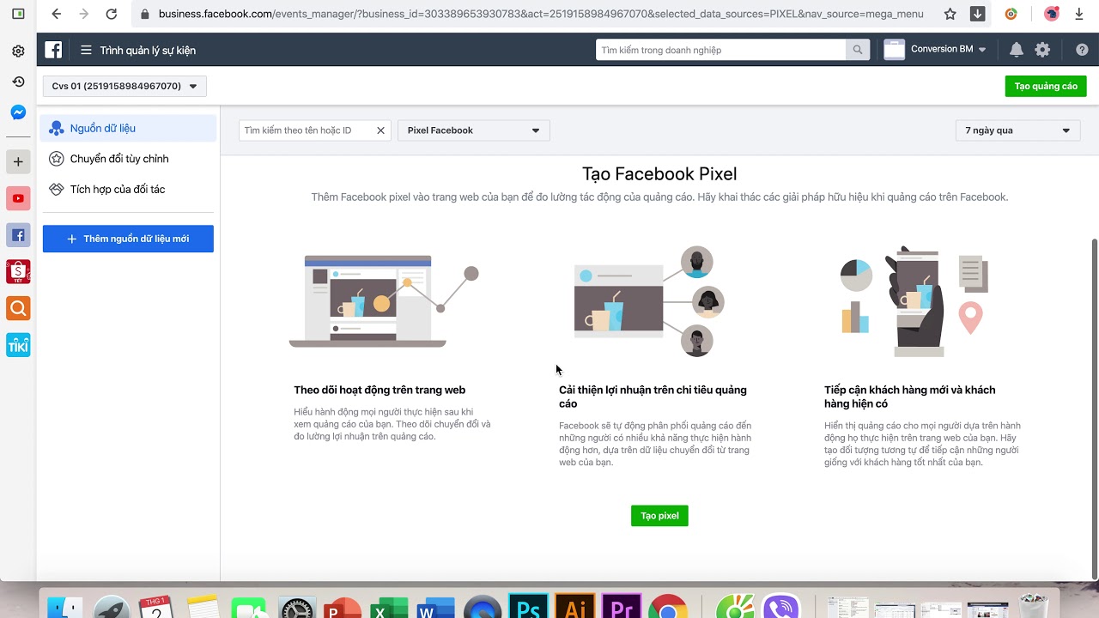The height and width of the screenshot is (618, 1099).
Task: Click the sidebar plus add icon
Action: [18, 161]
